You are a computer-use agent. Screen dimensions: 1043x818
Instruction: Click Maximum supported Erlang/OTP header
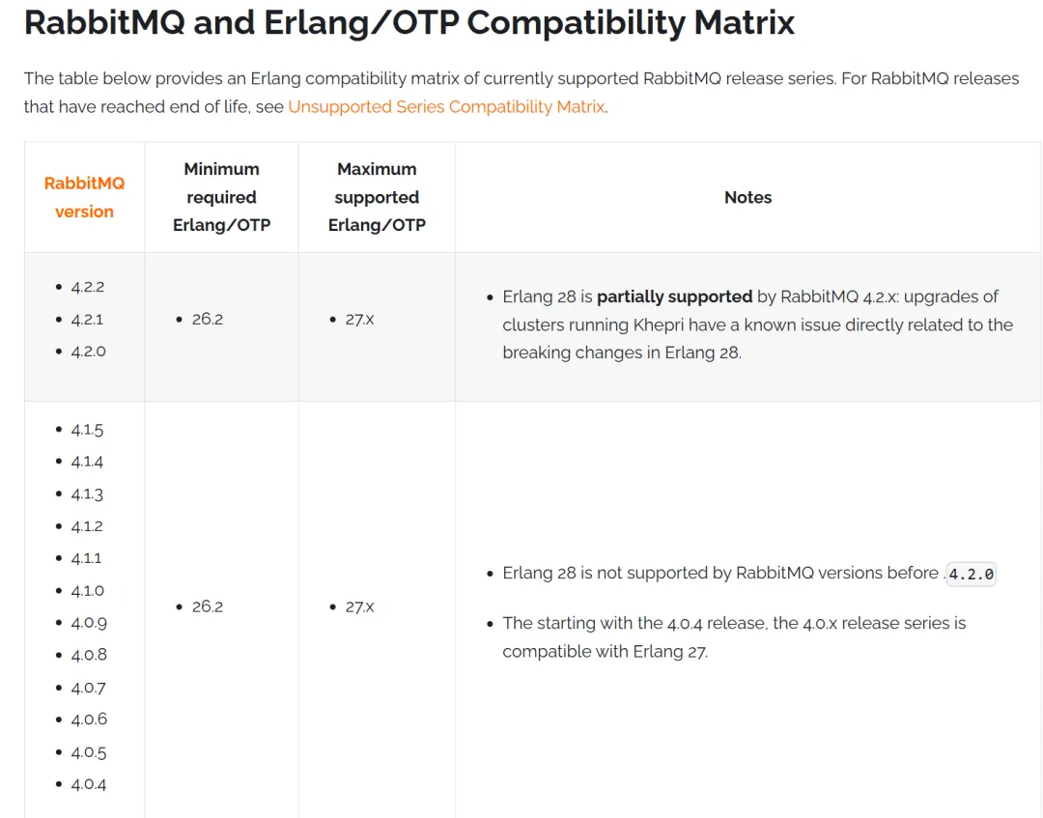tap(377, 197)
